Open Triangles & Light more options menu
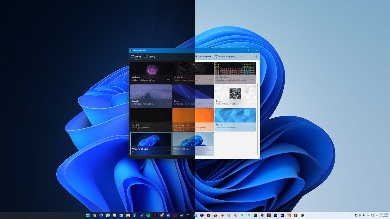Image resolution: width=390 pixels, height=219 pixels. click(211, 127)
